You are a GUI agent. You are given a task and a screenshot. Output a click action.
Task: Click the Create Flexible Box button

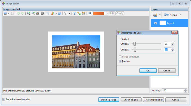pyautogui.click(x=153, y=100)
